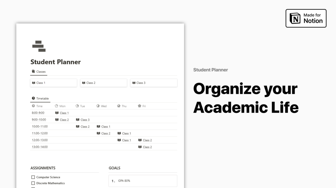The image size is (336, 188).
Task: Open Class 2 in the 13:00-14:00 Friday row
Action: [x=145, y=147]
